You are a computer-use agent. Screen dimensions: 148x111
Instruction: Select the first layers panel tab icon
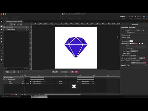(11, 24)
